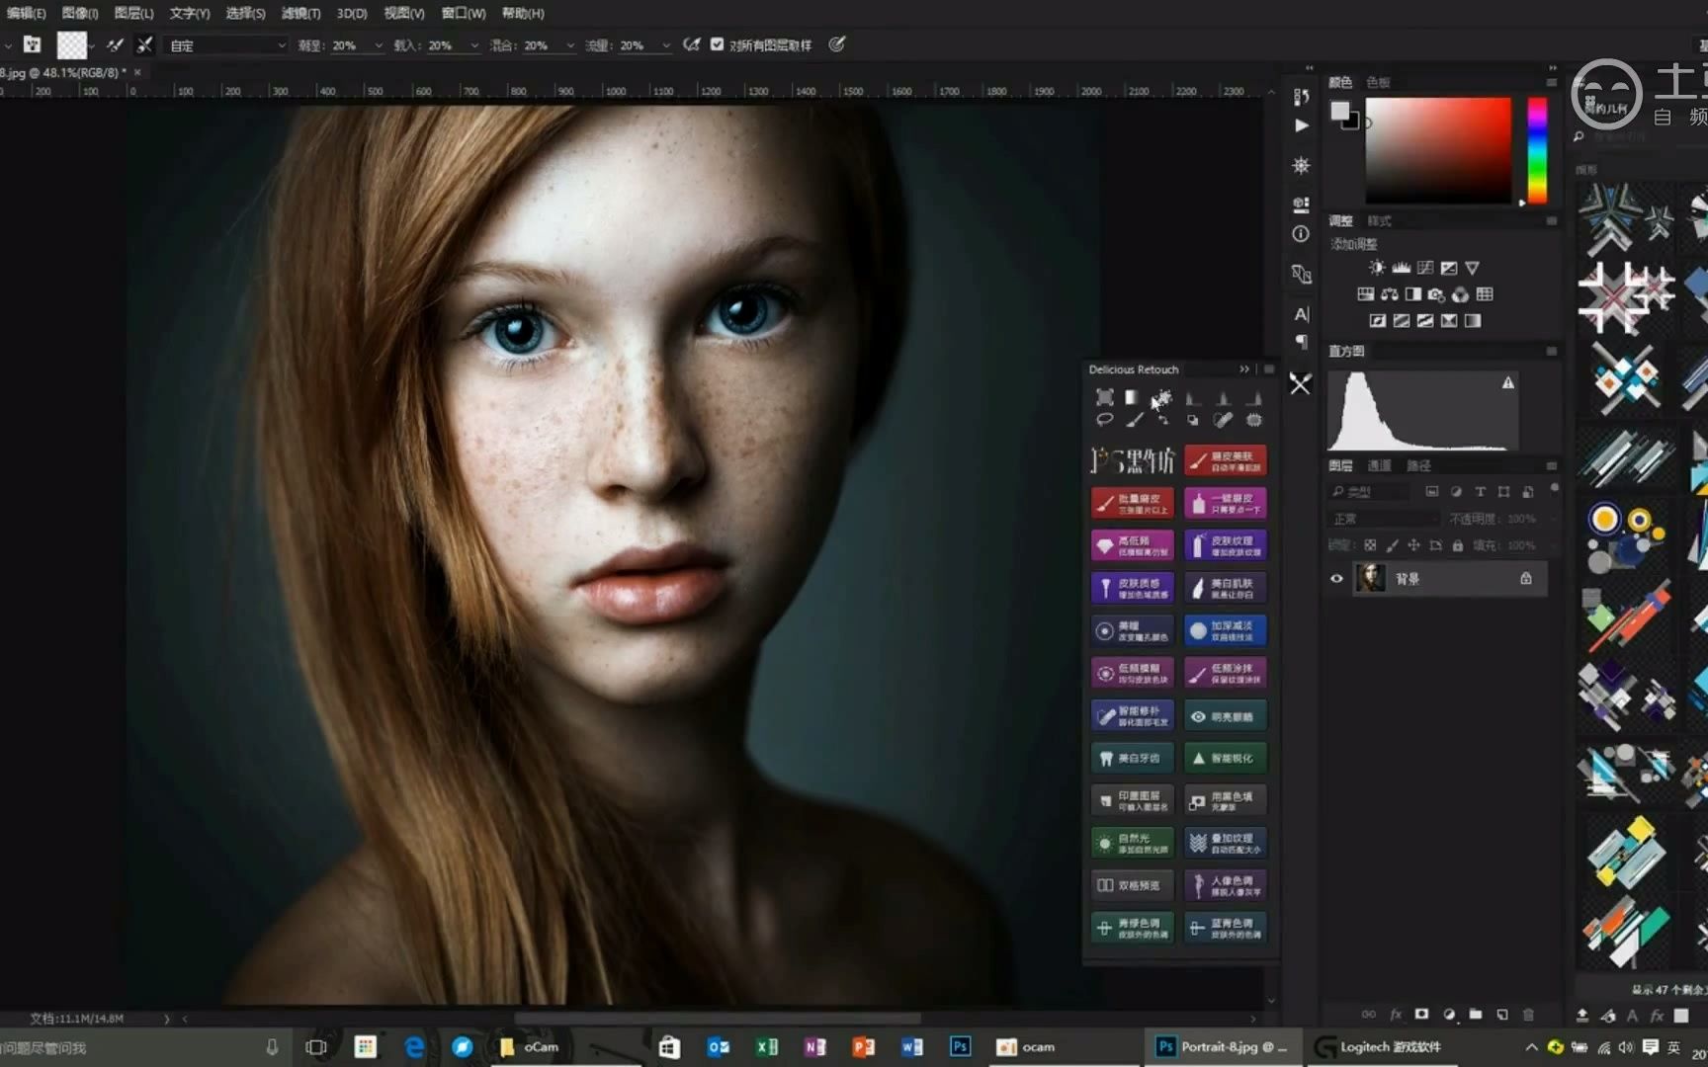Screen dimensions: 1708x1067
Task: Add a Color Balance adjustment
Action: [1390, 294]
